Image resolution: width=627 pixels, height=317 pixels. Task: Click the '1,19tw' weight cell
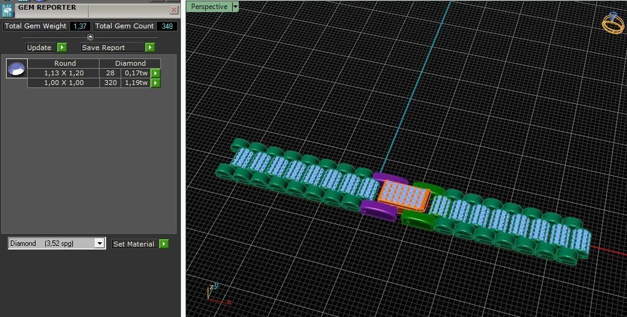[136, 83]
